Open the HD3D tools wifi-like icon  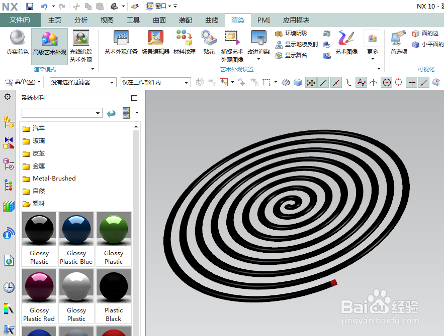(9, 234)
